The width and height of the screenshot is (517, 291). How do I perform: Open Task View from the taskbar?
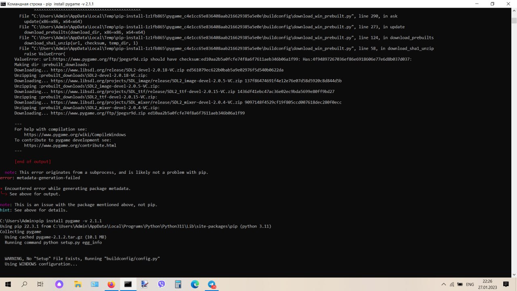point(40,284)
